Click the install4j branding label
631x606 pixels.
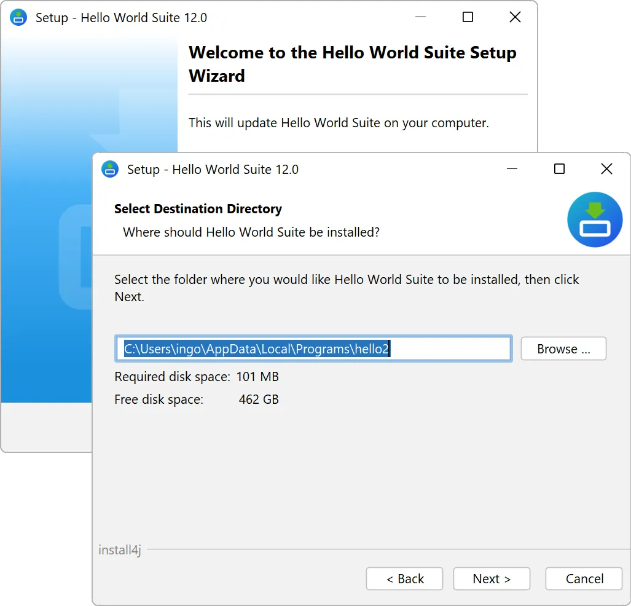tap(119, 550)
